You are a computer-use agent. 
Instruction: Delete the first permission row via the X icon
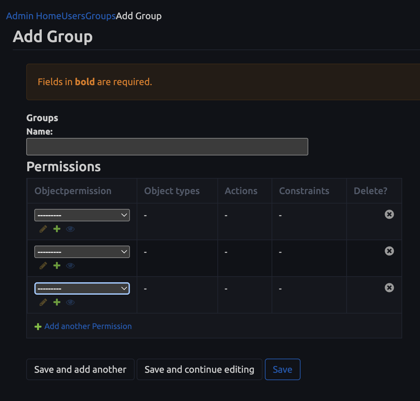pos(389,214)
